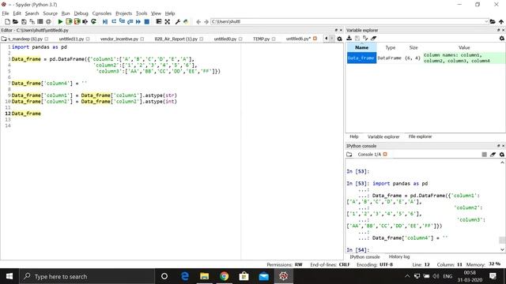Viewport: 506px width, 284px height.
Task: Switch to the TEMP.py editor tab
Action: (x=261, y=39)
